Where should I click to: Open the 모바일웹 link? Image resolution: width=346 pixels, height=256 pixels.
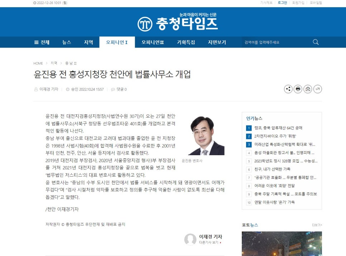point(316,3)
